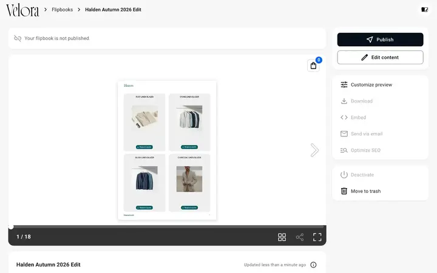Click the green button under model photo
Image resolution: width=437 pixels, height=273 pixels.
click(x=189, y=207)
